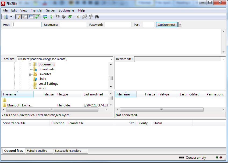The width and height of the screenshot is (228, 163).
Task: Expand the Music tree node
Action: click(x=30, y=88)
